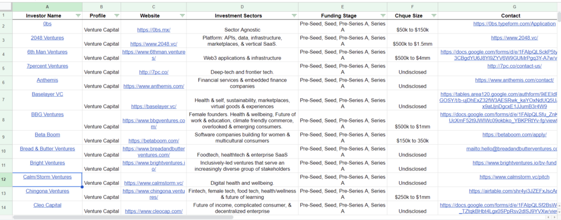Viewport: 561px width, 220px height.
Task: Open the breadandbutterventures mailto contact link
Action: [512, 149]
